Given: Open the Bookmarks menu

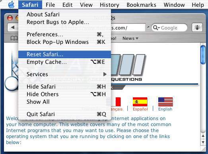Looking at the screenshot, I should (142, 5).
